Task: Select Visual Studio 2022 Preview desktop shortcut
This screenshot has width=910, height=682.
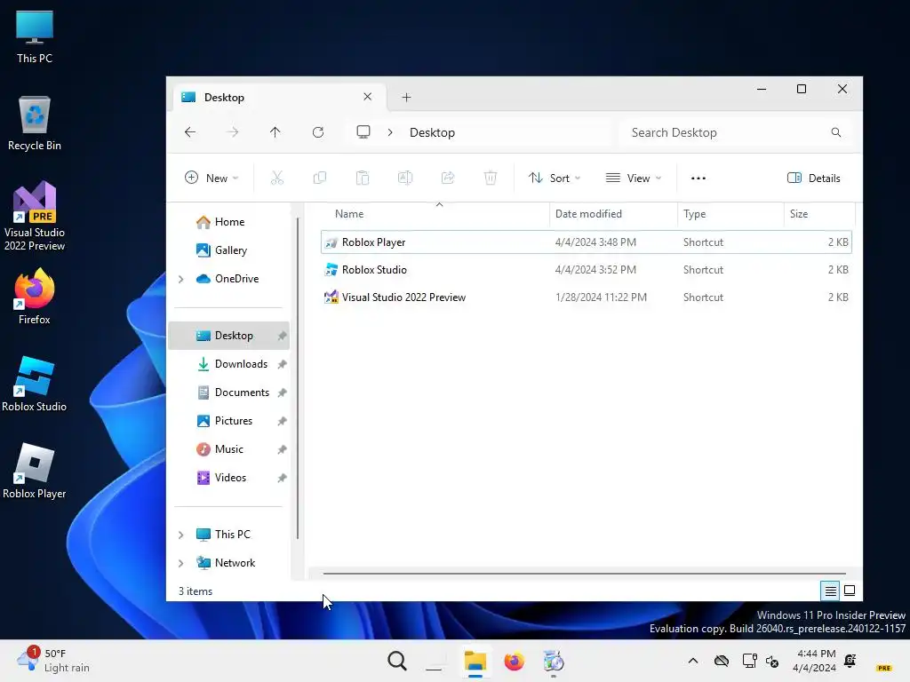Action: pos(35,217)
